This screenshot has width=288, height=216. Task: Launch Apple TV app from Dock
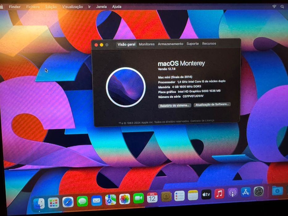coord(206,194)
